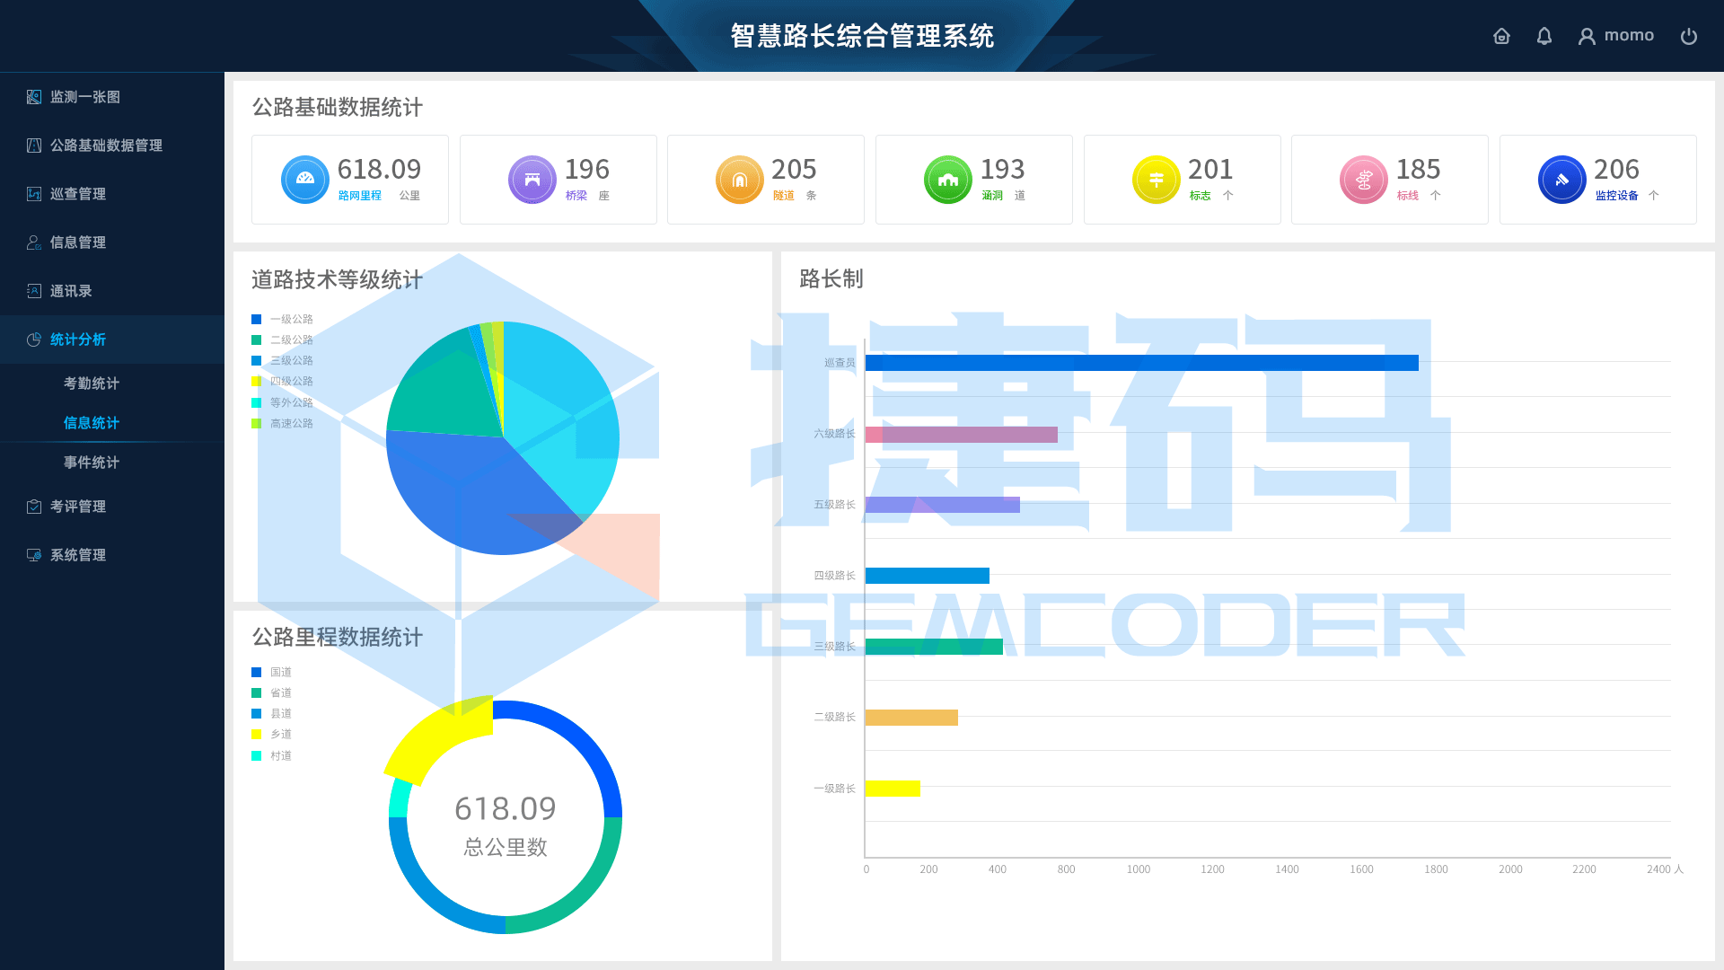This screenshot has height=970, width=1724.
Task: Click the 统计分析 pie icon
Action: (x=34, y=339)
